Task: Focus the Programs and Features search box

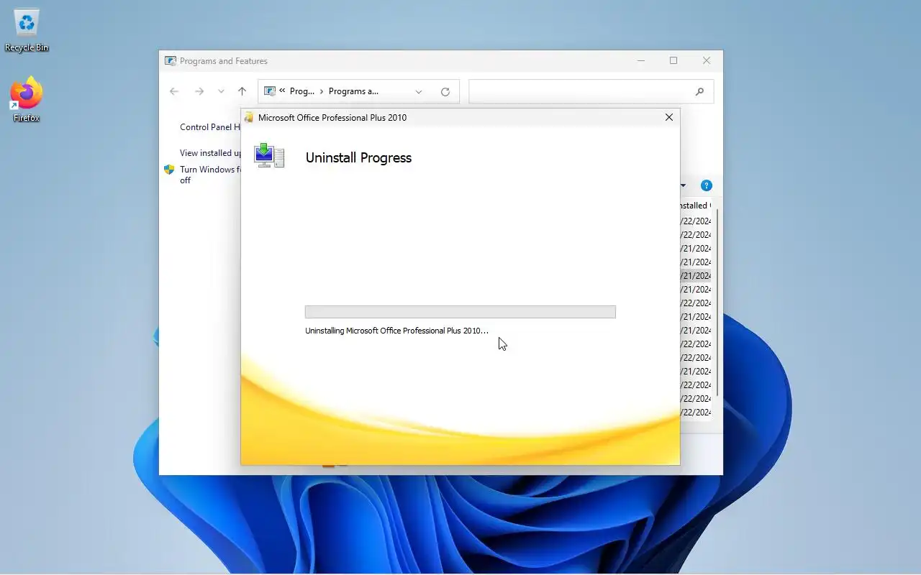Action: (x=591, y=91)
